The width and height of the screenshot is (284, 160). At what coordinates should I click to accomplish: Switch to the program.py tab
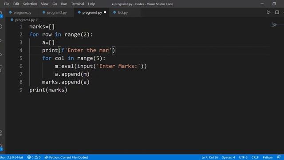pyautogui.click(x=22, y=12)
